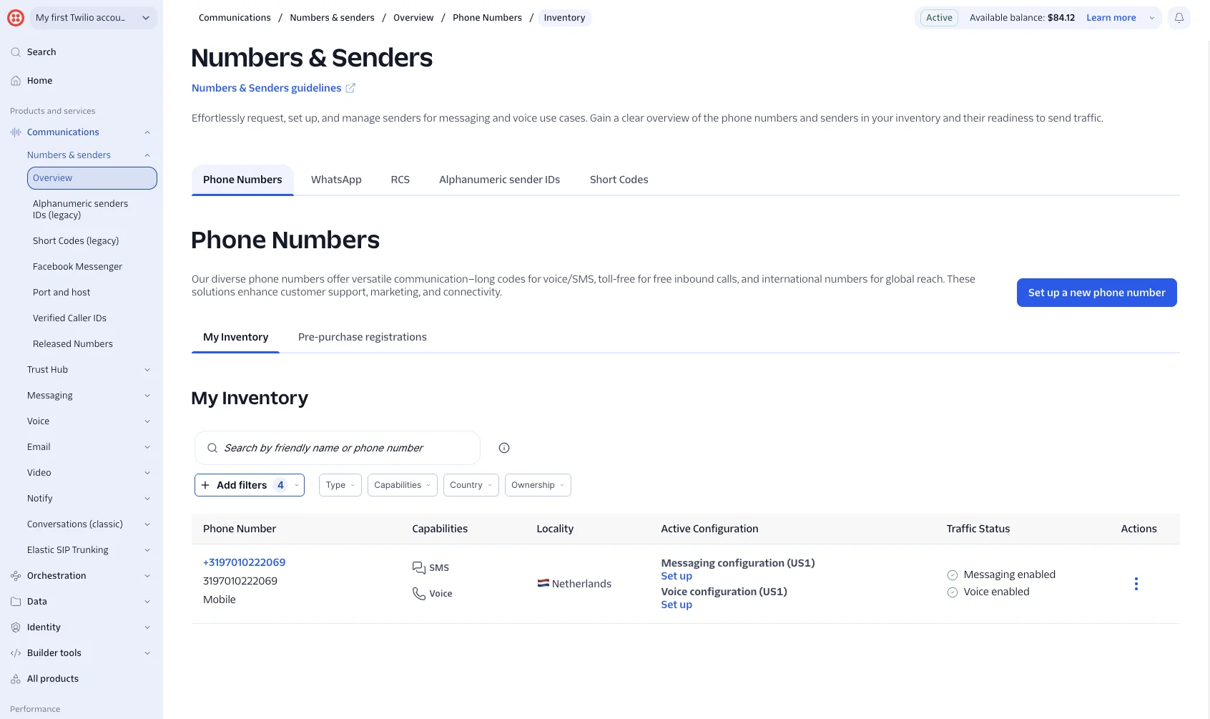The image size is (1210, 719).
Task: Click the plus icon in Add filters
Action: coord(205,485)
